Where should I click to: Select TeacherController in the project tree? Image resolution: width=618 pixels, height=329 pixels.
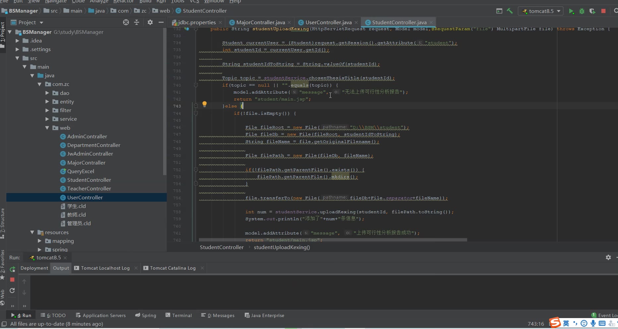click(89, 189)
